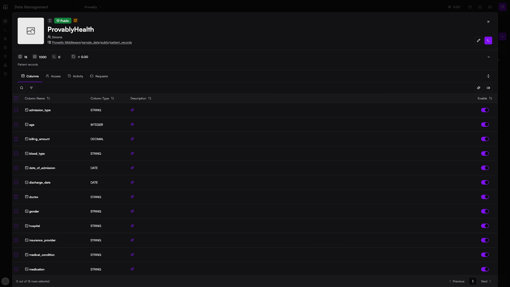Switch to the Access tab
Image resolution: width=510 pixels, height=287 pixels.
53,76
